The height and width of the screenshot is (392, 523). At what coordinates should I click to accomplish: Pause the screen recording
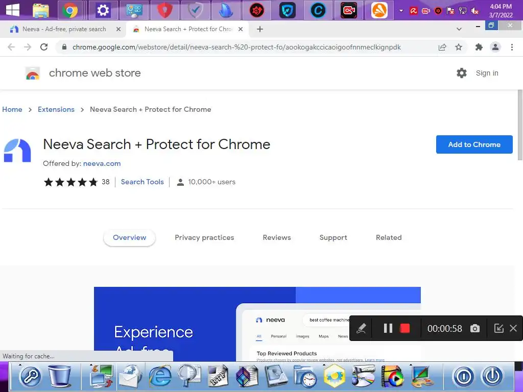(x=388, y=328)
